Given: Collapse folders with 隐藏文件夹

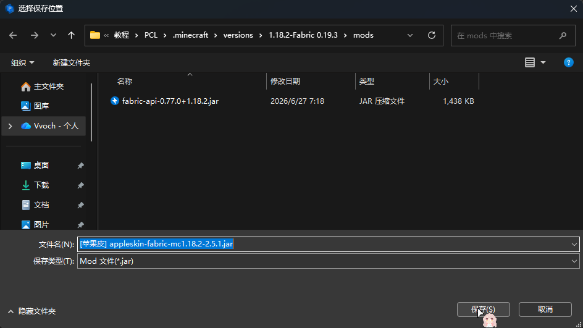Looking at the screenshot, I should click(x=31, y=311).
